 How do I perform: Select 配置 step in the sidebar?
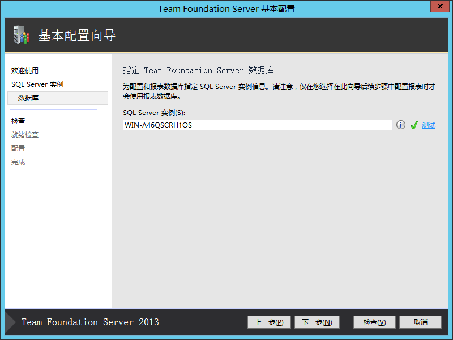(18, 148)
